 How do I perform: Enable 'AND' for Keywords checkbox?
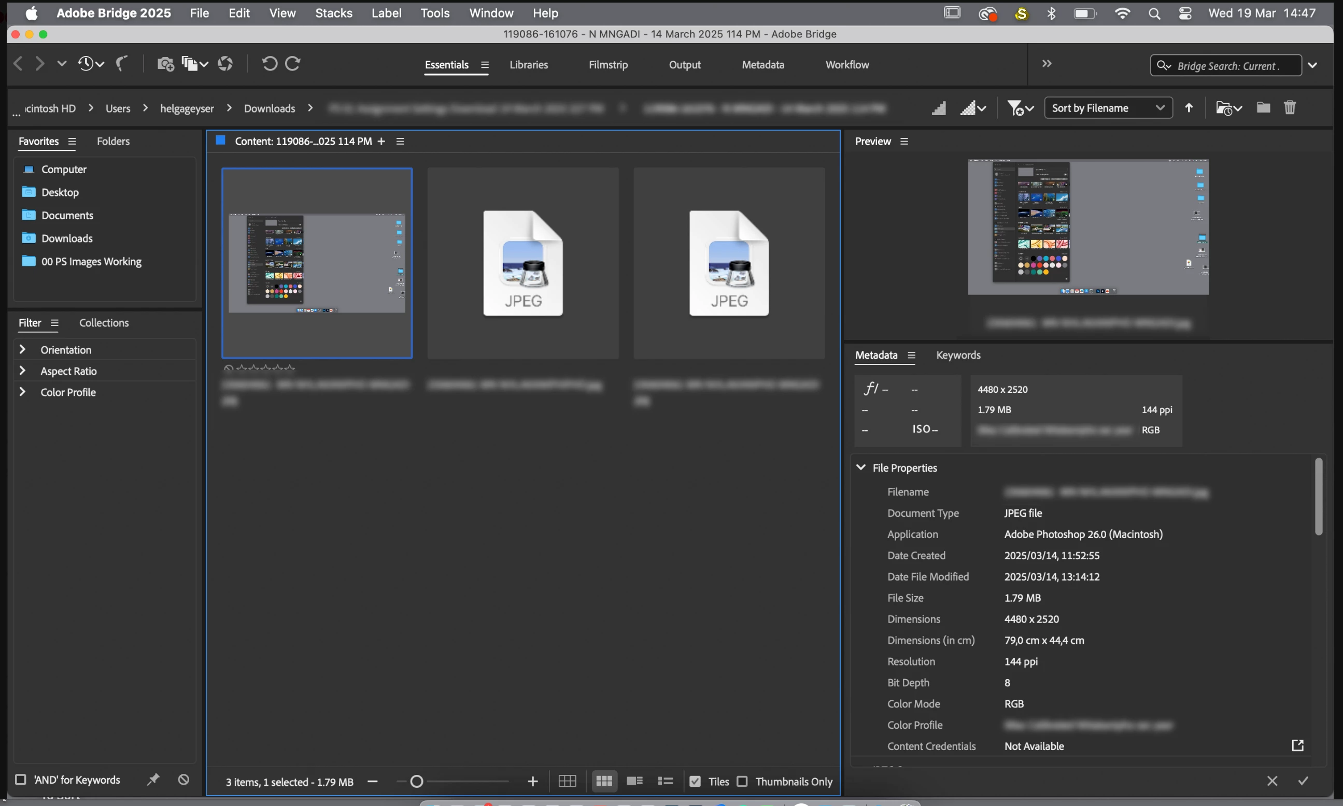pyautogui.click(x=21, y=780)
